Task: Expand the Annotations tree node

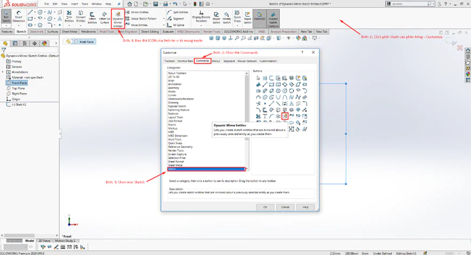Action: [3, 72]
